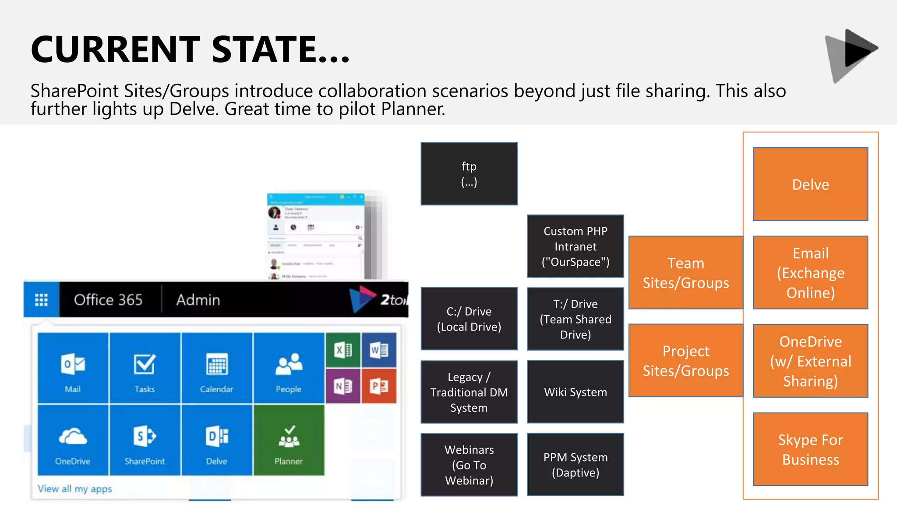This screenshot has width=897, height=505.
Task: Open the green Planner tile
Action: click(x=289, y=440)
